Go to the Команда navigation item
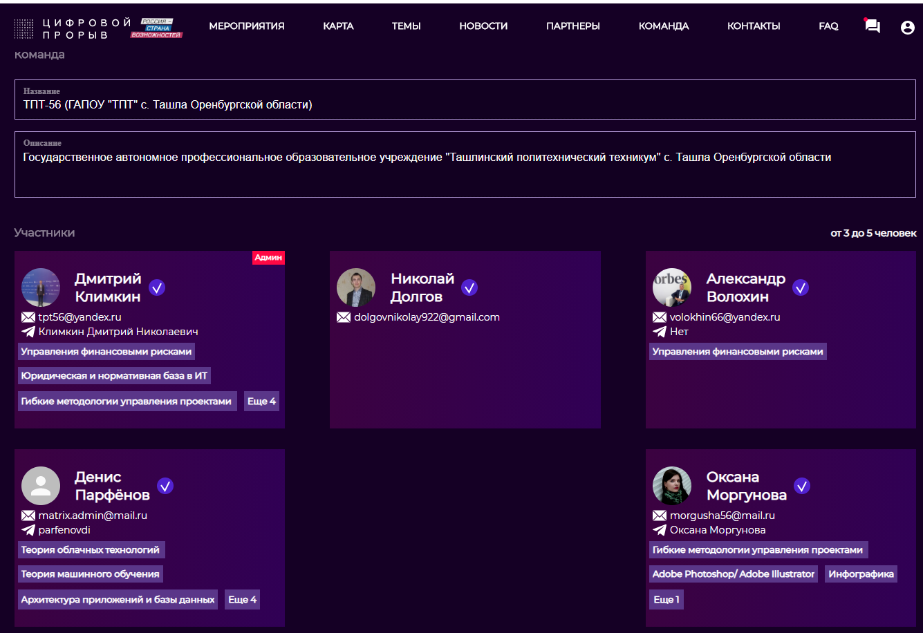Viewport: 923px width, 633px height. (x=664, y=26)
